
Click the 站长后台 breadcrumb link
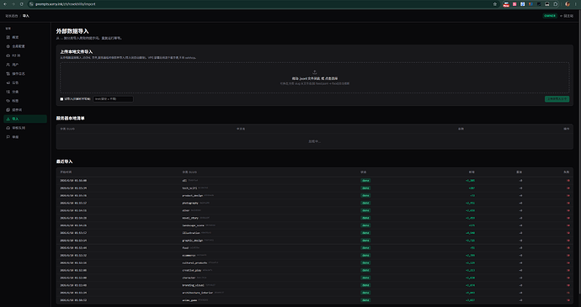coord(12,16)
